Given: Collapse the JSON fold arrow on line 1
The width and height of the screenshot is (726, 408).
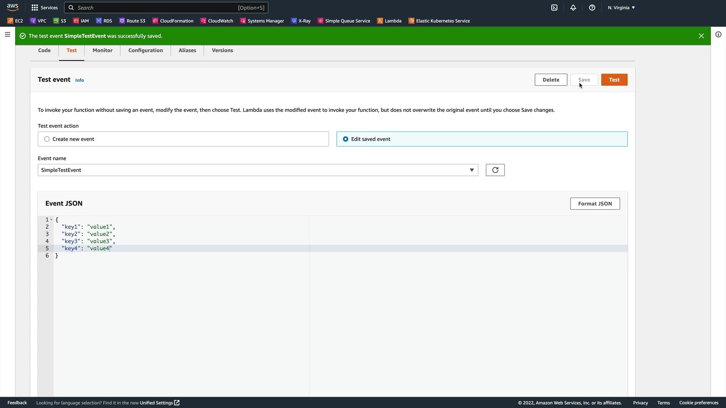Looking at the screenshot, I should [x=51, y=219].
